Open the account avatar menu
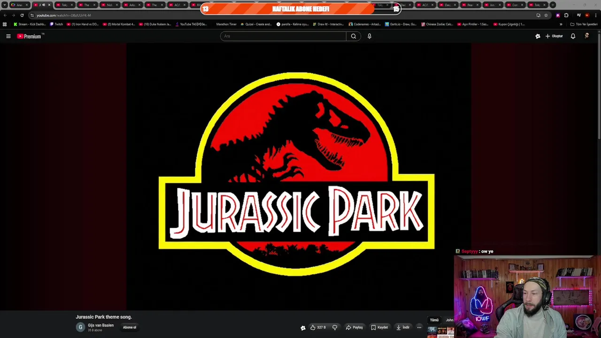The width and height of the screenshot is (601, 338). 587,36
